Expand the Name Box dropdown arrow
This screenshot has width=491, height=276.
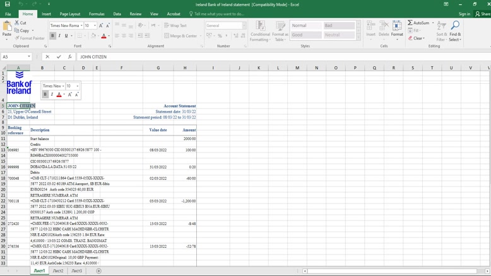coord(29,57)
